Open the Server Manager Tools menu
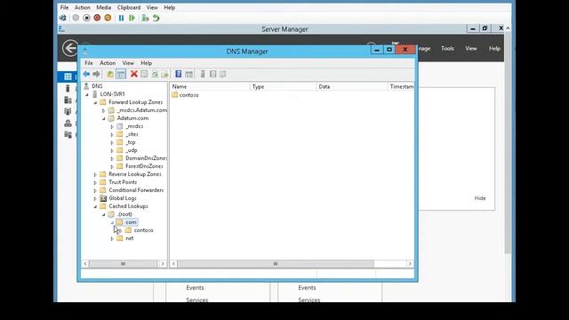 [447, 48]
